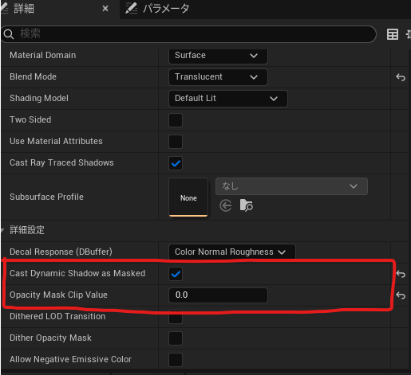This screenshot has height=375, width=411.
Task: Use selected asset arrow for Subsurface Profile
Action: pyautogui.click(x=226, y=205)
